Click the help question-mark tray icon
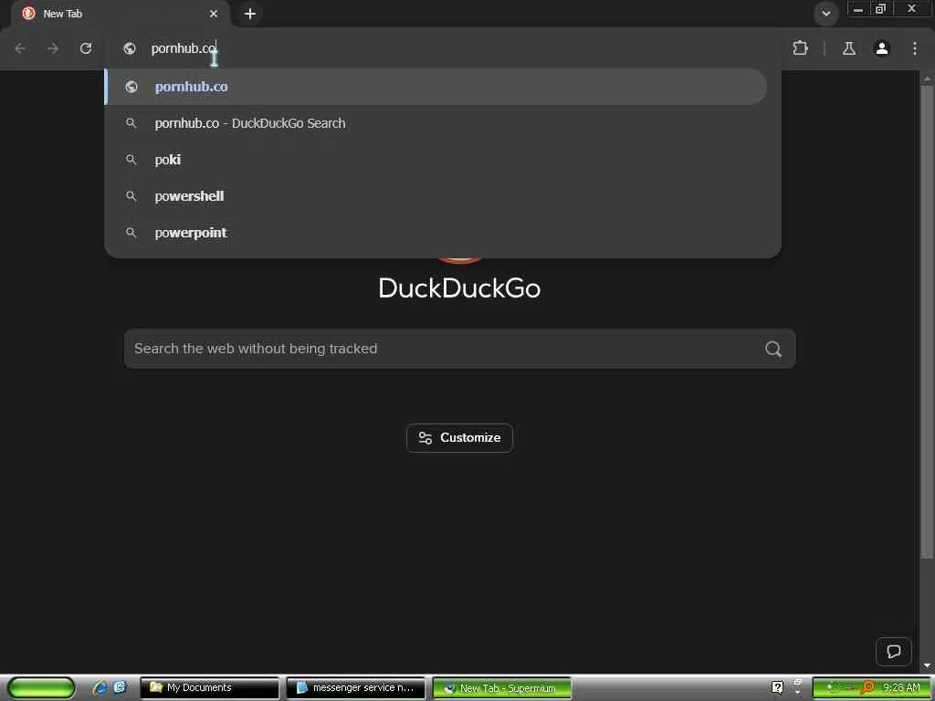 [x=777, y=688]
